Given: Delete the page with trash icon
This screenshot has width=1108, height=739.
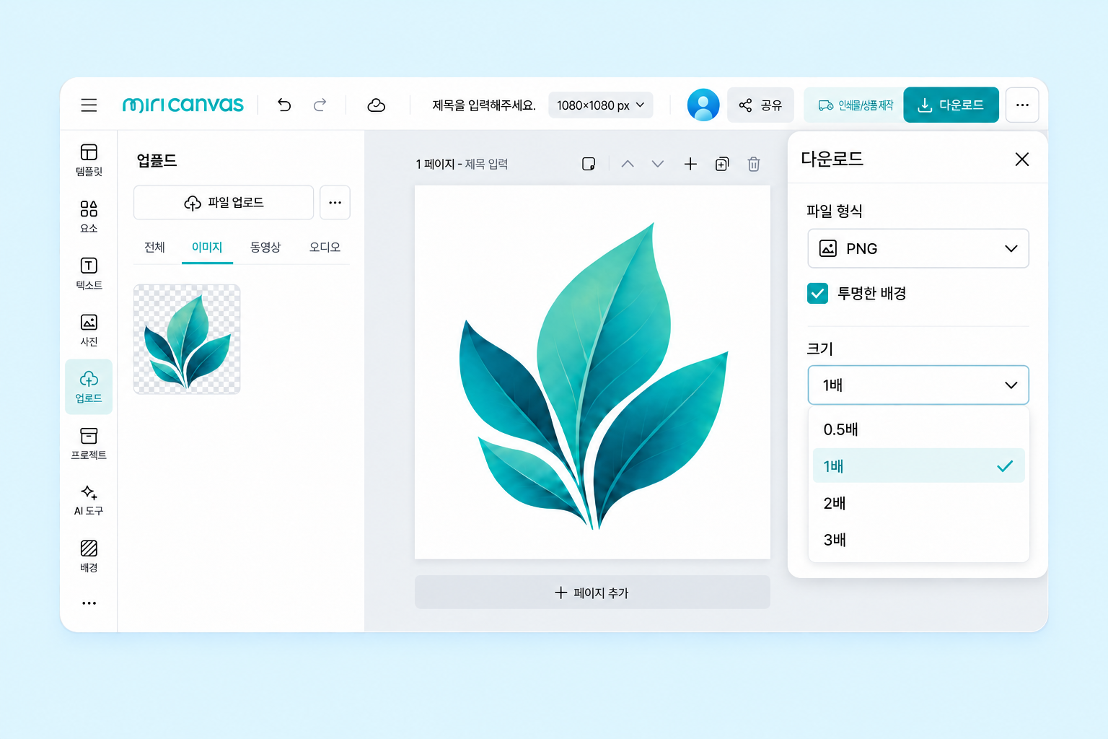Looking at the screenshot, I should pyautogui.click(x=754, y=164).
